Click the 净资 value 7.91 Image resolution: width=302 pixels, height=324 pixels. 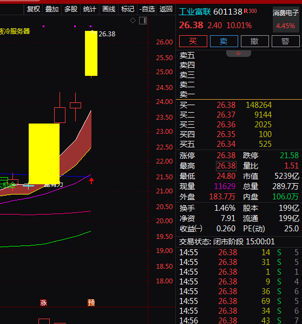(228, 218)
